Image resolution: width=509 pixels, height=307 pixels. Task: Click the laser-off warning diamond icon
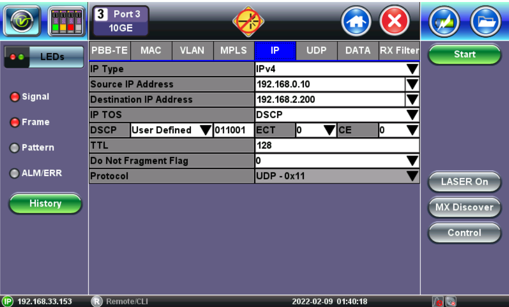(x=248, y=22)
